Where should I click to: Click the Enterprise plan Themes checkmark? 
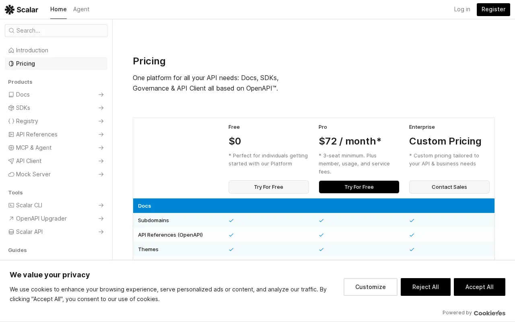412,250
